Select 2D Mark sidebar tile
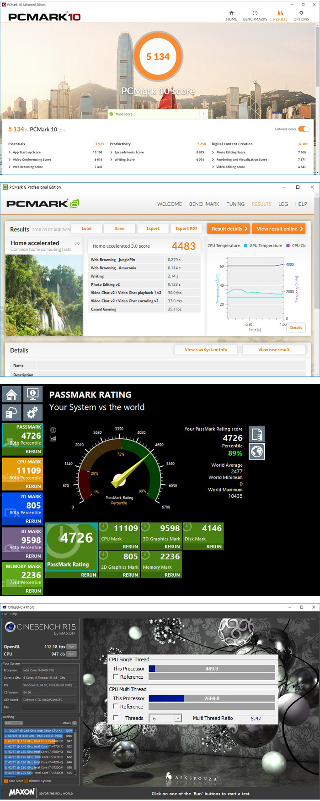This screenshot has width=320, height=801. tap(22, 509)
